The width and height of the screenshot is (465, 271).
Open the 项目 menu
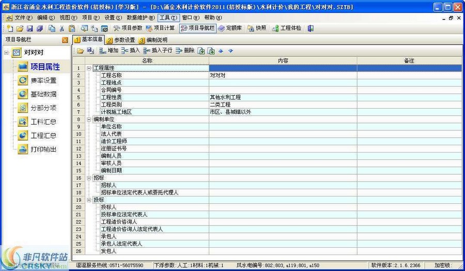(91, 18)
